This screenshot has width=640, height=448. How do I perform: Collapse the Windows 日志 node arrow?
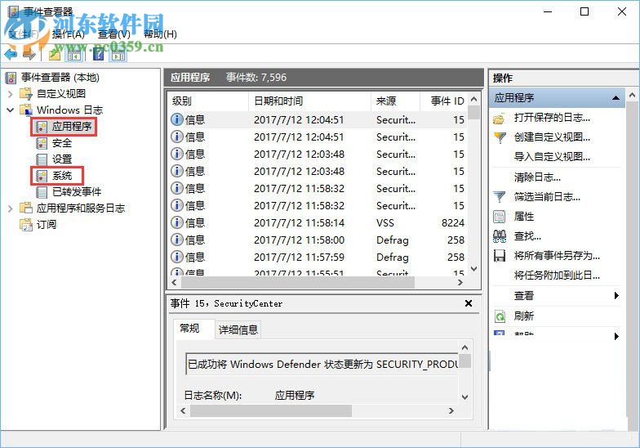pyautogui.click(x=11, y=110)
